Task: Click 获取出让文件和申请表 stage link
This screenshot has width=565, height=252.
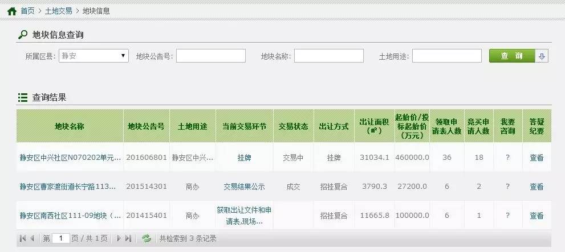Action: coord(245,216)
